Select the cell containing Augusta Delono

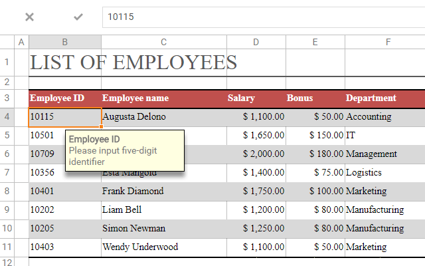[163, 117]
